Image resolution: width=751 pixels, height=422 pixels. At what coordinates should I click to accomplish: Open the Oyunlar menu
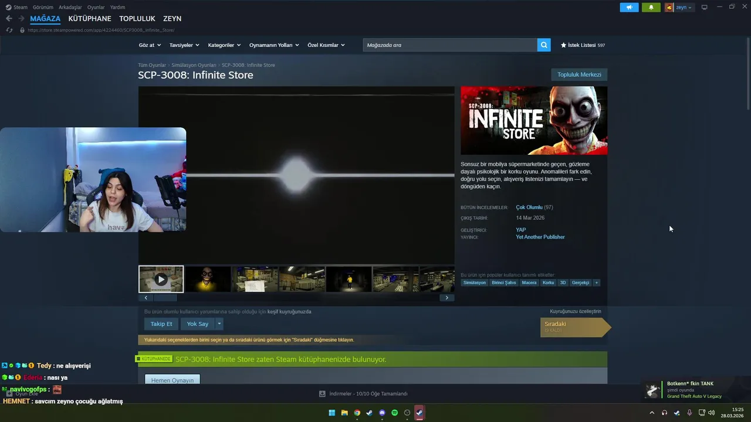[96, 8]
